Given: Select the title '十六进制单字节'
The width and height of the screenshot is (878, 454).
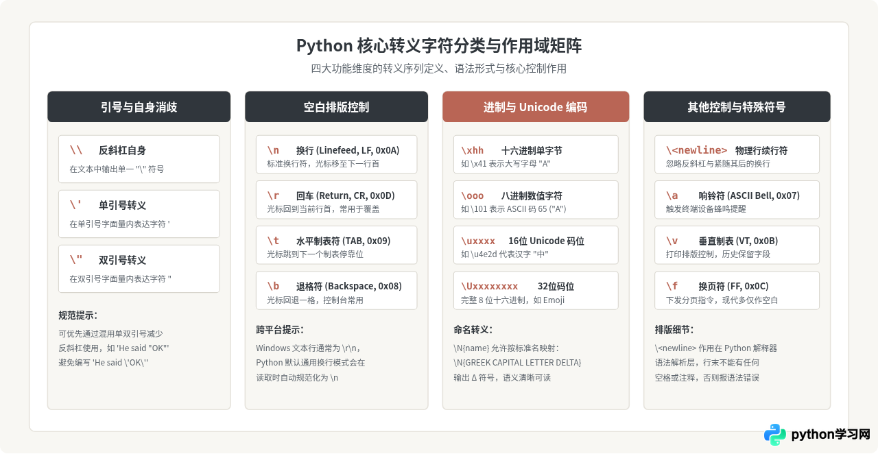Looking at the screenshot, I should (532, 150).
